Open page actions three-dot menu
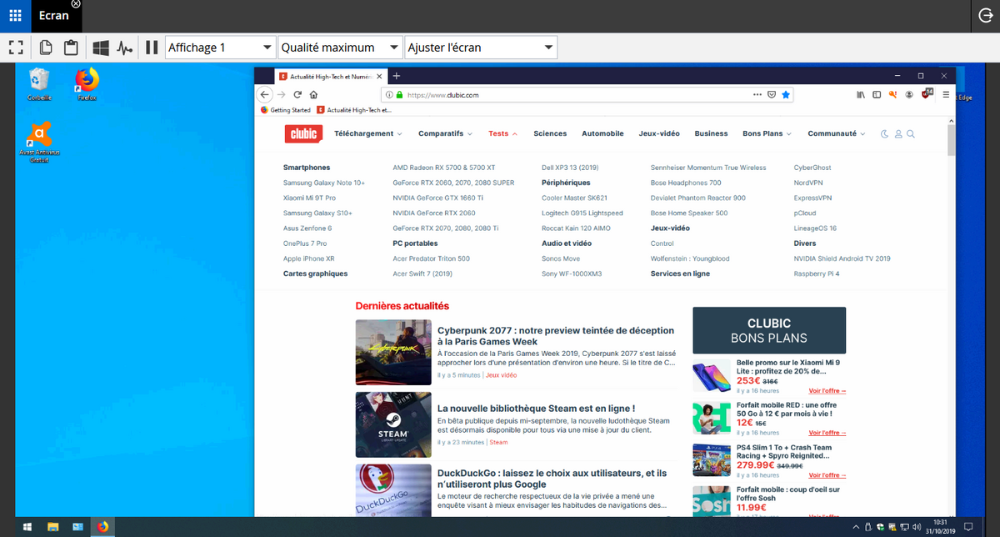 click(x=757, y=95)
